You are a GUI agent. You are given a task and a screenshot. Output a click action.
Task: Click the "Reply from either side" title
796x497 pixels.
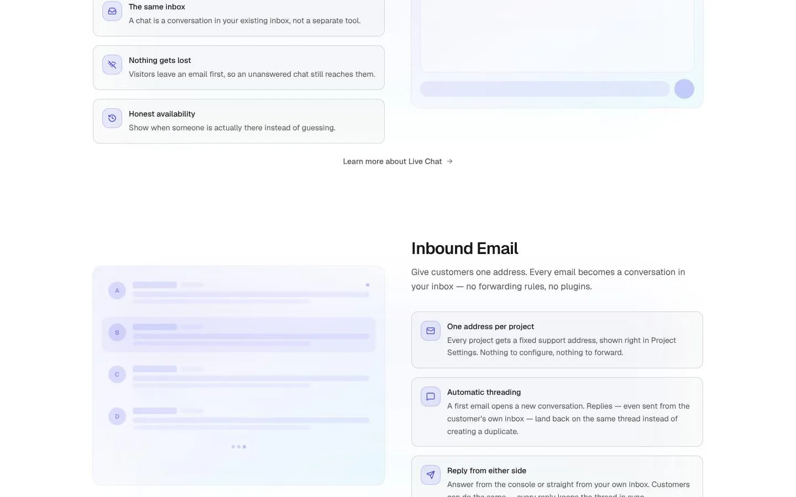(x=486, y=470)
